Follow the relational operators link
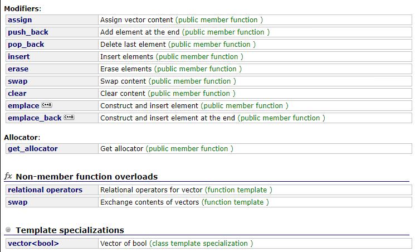The height and width of the screenshot is (252, 420). pos(45,190)
